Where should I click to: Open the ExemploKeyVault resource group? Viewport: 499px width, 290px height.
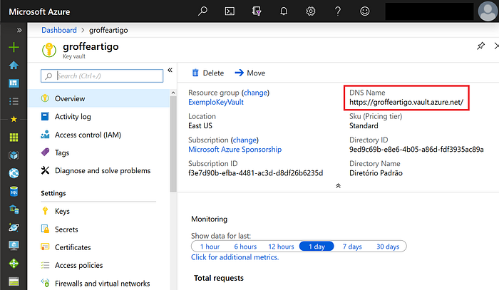click(216, 102)
